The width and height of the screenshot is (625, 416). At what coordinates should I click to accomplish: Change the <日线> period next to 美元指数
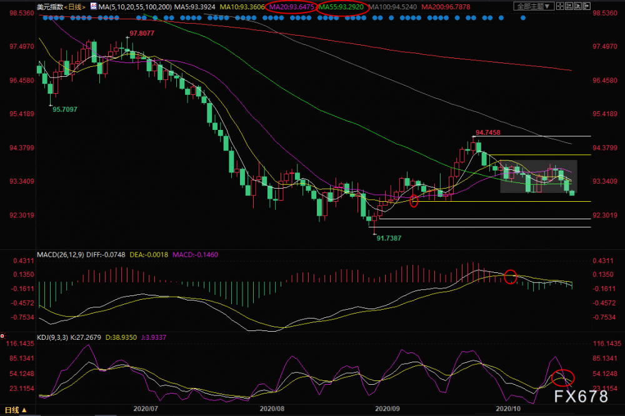(74, 7)
